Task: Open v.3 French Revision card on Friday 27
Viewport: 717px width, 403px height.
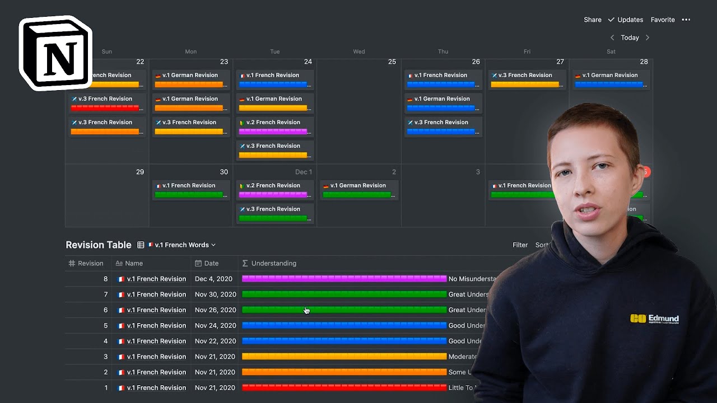Action: pyautogui.click(x=527, y=80)
